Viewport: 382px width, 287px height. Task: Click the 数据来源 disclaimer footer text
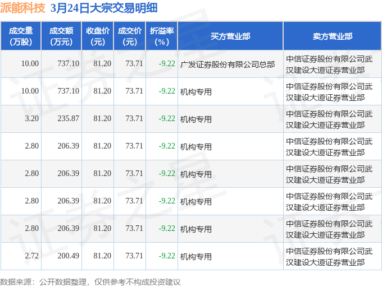pyautogui.click(x=90, y=282)
